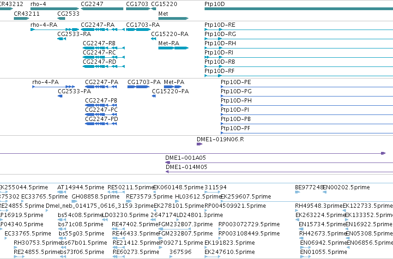Select transcript CG2247-RC
The image size is (393, 259).
(104, 57)
